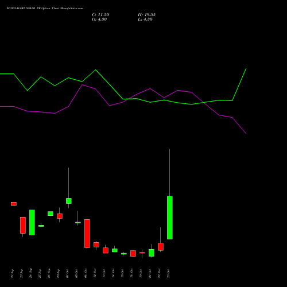The width and height of the screenshot is (287, 287).
Task: Click the '24 Sep' date axis label
Action: pyautogui.click(x=31, y=273)
